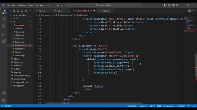This screenshot has height=110, width=197.
Task: Toggle the secondary side bar
Action: coord(173,5)
